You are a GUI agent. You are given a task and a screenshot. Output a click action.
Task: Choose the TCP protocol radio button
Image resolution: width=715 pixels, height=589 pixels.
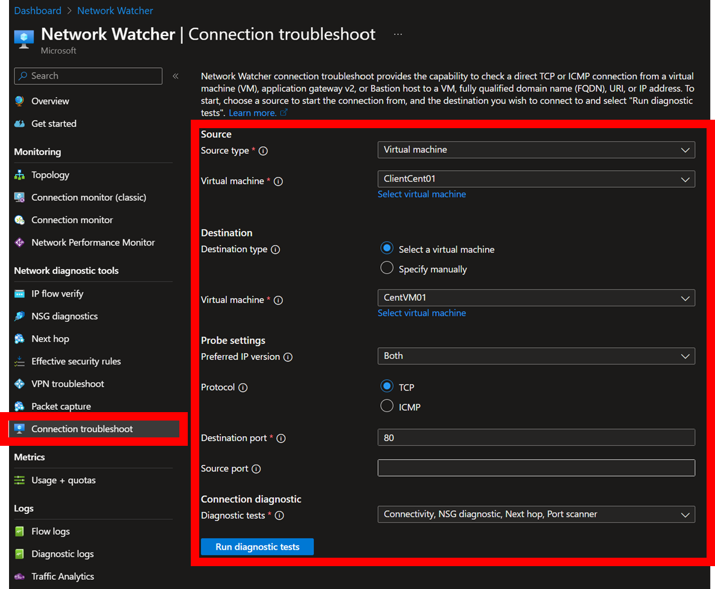coord(386,387)
